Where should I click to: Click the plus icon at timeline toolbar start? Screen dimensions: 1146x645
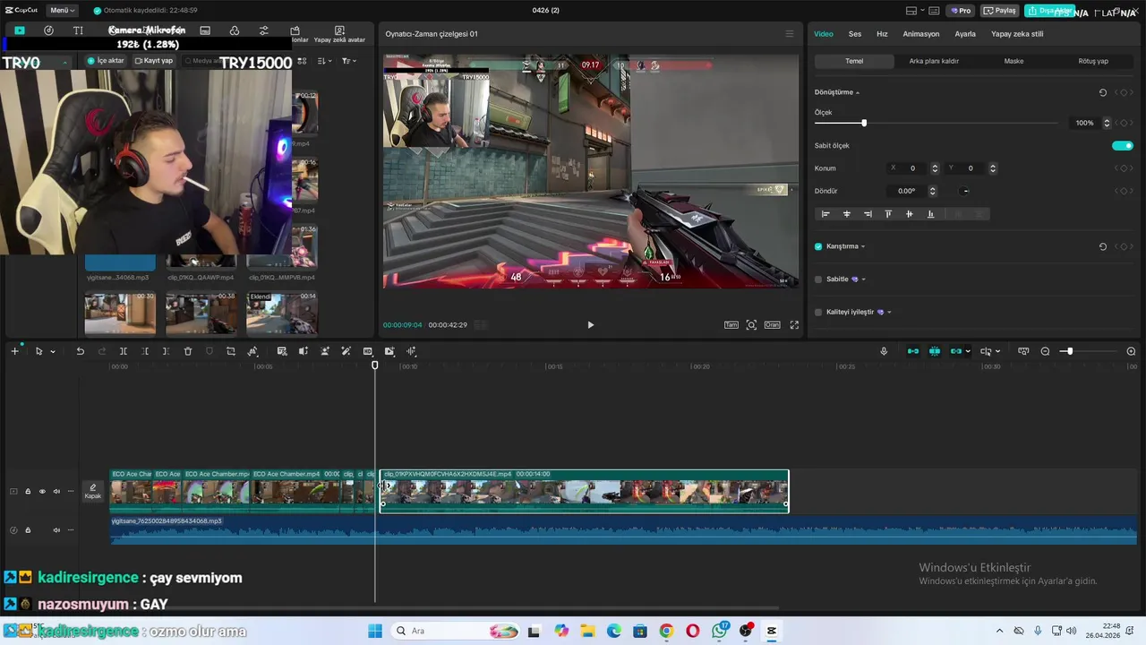[x=14, y=351]
